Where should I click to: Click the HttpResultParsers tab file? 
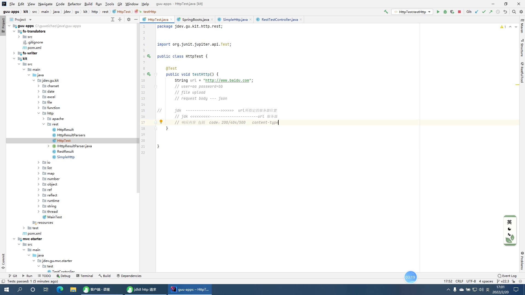point(71,135)
